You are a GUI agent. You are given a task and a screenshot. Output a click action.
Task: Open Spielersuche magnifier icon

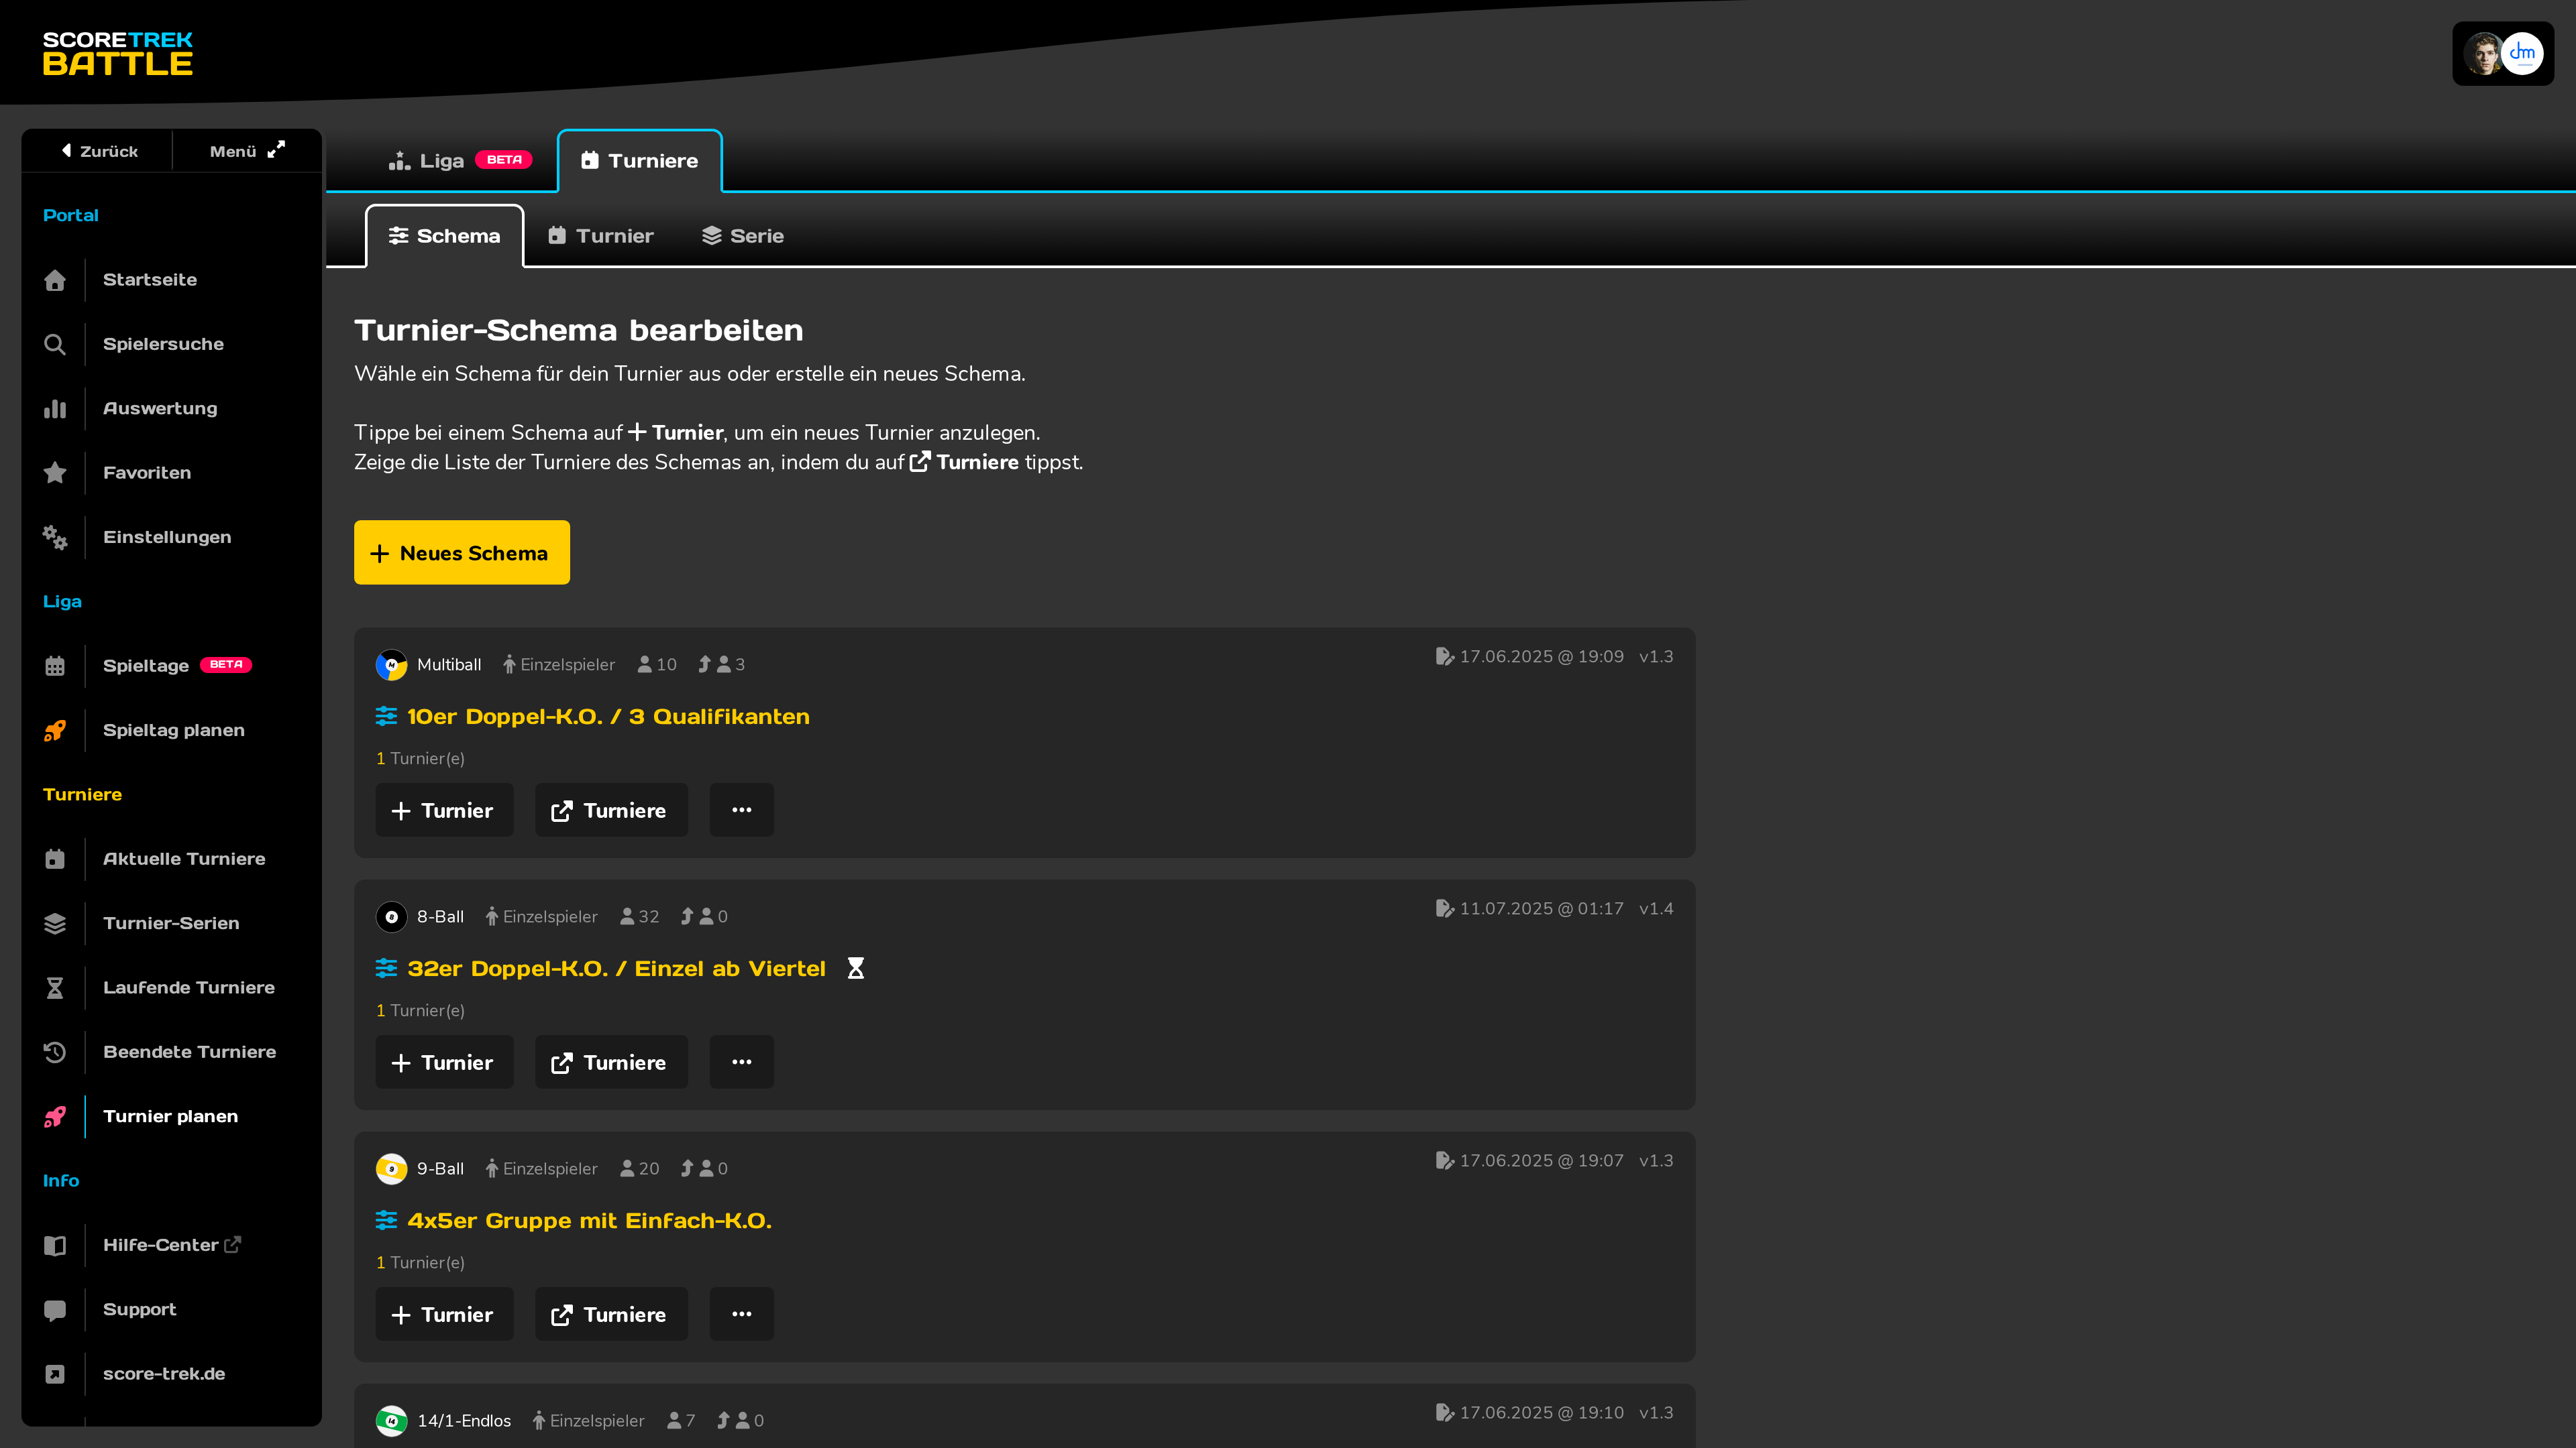pos(55,345)
